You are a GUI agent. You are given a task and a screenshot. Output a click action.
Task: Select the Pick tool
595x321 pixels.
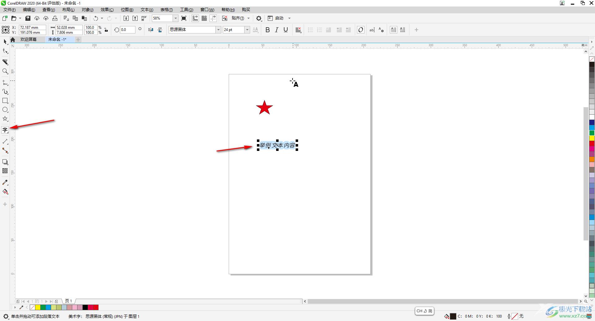click(5, 42)
